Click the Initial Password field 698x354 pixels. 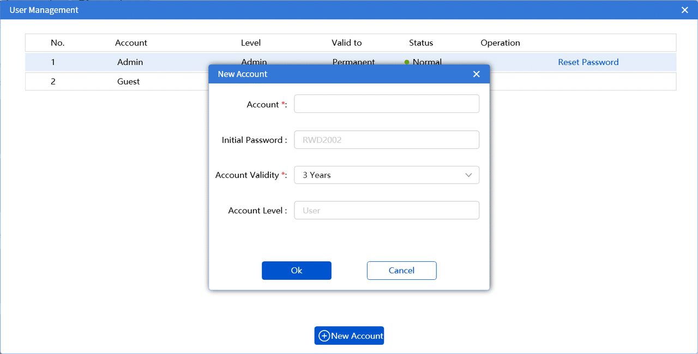click(387, 140)
